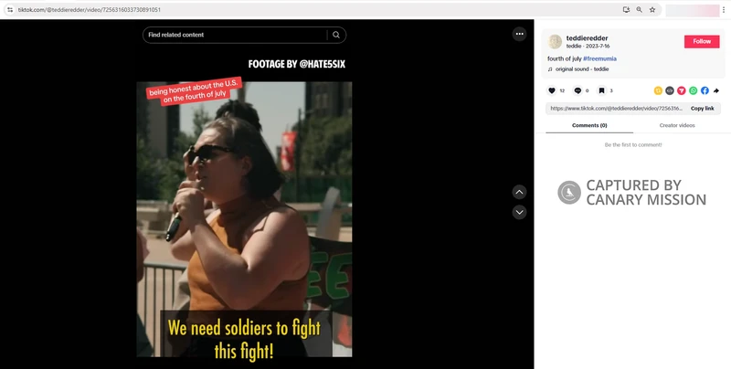This screenshot has height=369, width=731.
Task: Click the yellow repost icon
Action: point(658,90)
